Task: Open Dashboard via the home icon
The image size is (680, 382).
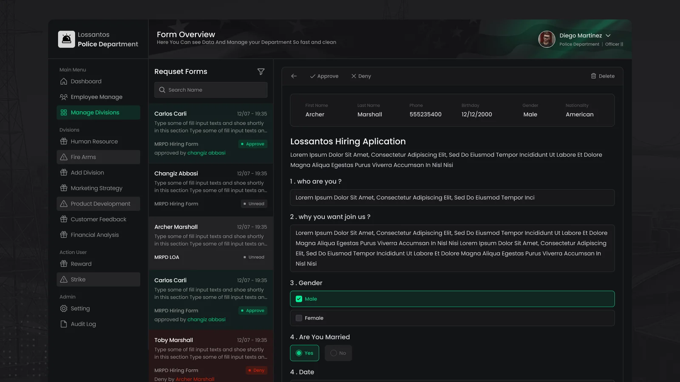Action: point(64,81)
